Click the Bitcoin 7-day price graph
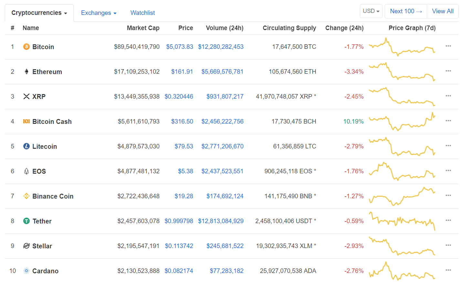This screenshot has height=282, width=461. [x=402, y=47]
